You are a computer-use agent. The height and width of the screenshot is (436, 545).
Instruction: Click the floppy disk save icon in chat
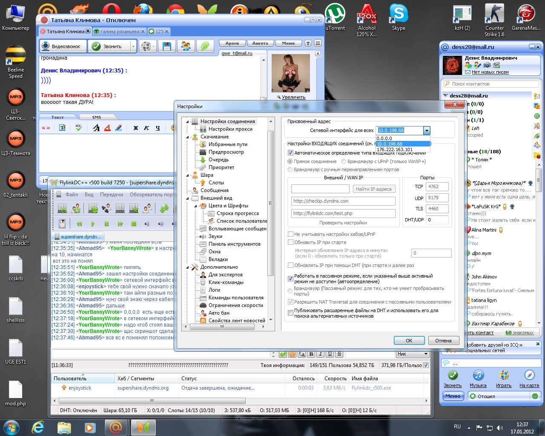166,46
